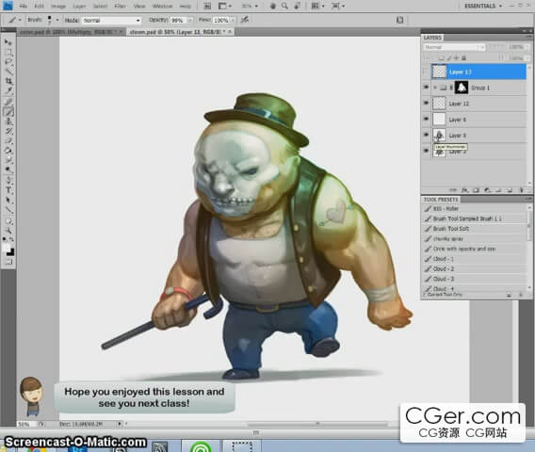The height and width of the screenshot is (452, 535).
Task: Select Hand tool in application bar
Action: click(273, 6)
